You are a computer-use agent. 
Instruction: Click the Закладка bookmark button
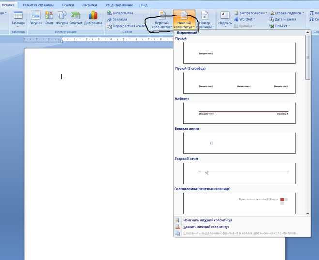117,19
